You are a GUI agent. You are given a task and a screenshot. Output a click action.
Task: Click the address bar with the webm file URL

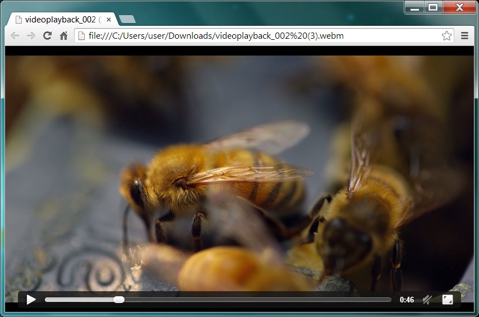click(264, 36)
